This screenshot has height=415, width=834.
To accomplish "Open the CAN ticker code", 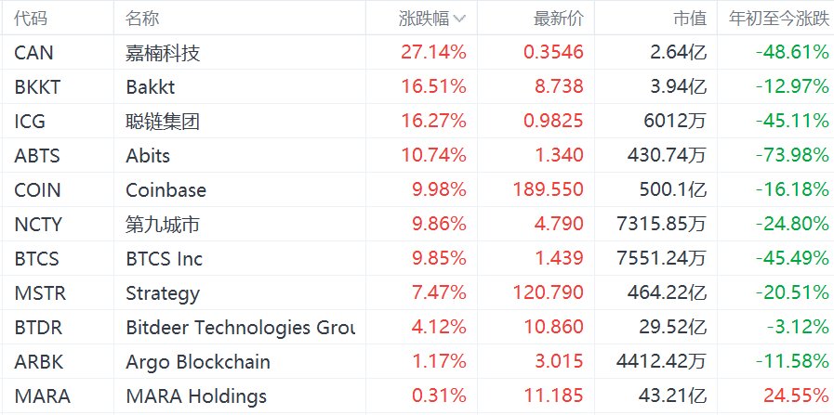I will pyautogui.click(x=34, y=53).
